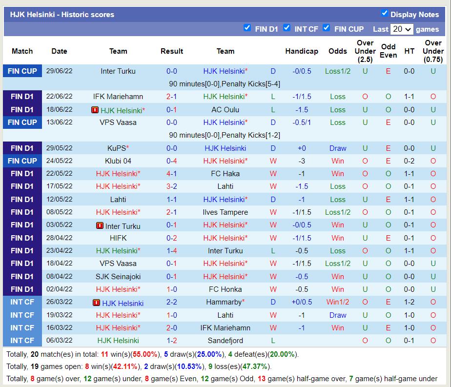Click the Hammarby team link
Screen dimensions: 451x387
[224, 302]
